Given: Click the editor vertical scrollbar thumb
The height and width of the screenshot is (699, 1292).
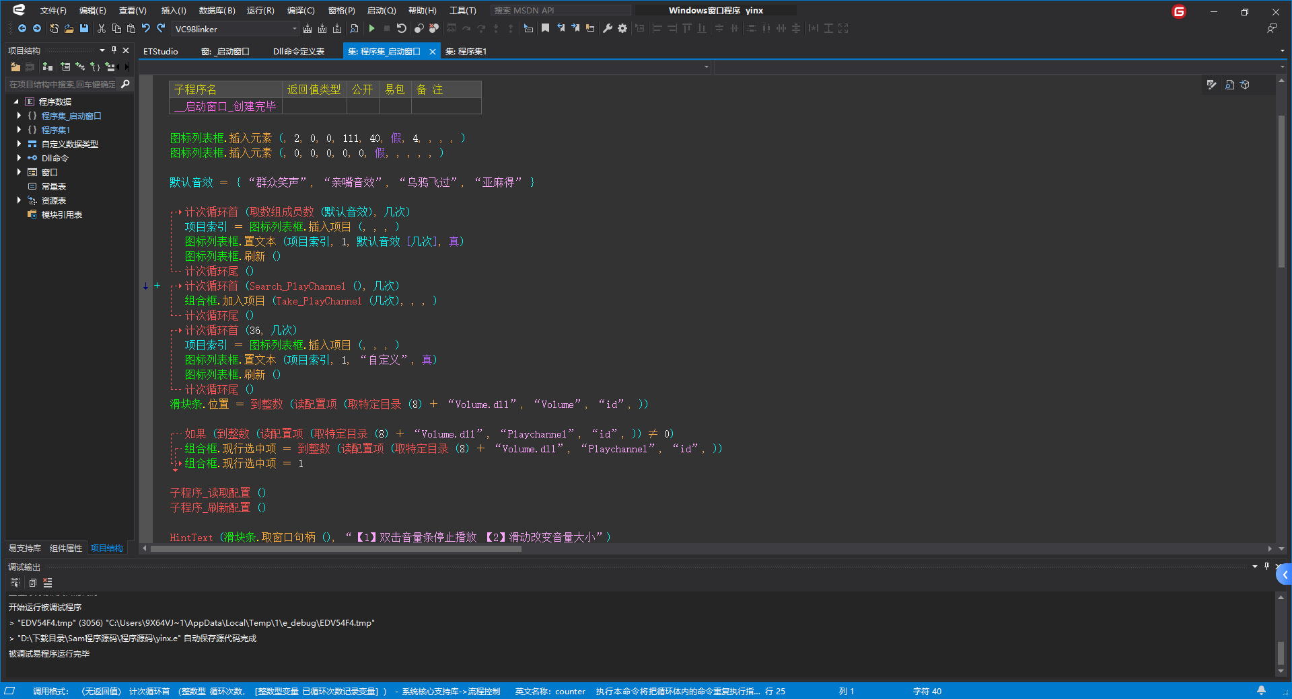Looking at the screenshot, I should tap(1281, 192).
